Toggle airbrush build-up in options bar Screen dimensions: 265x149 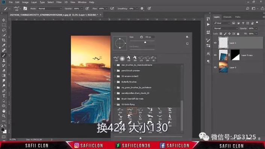tap(112, 8)
